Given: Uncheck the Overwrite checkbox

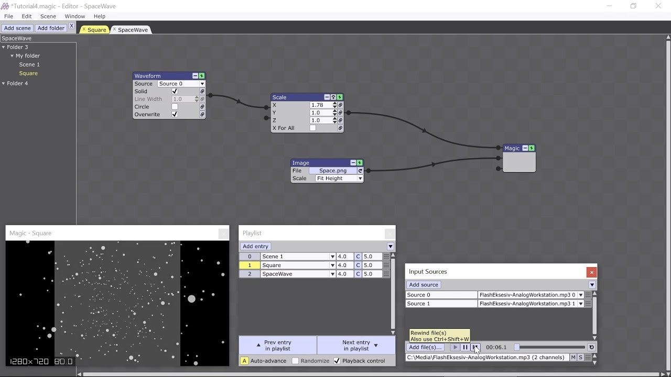Looking at the screenshot, I should click(175, 114).
